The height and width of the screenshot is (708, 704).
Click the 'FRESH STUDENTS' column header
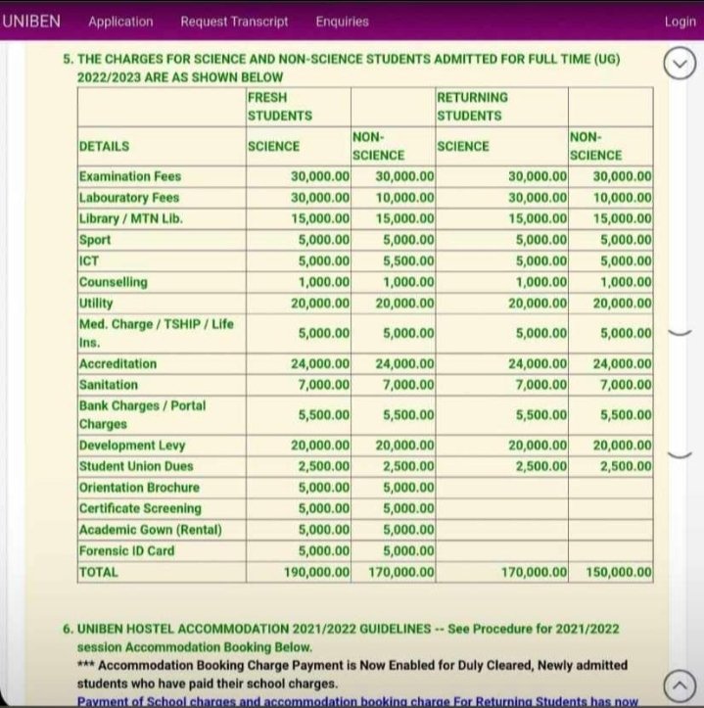[x=279, y=107]
